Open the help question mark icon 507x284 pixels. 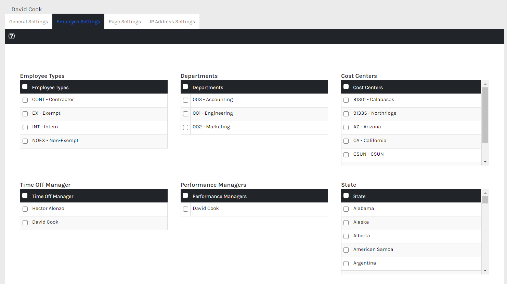pyautogui.click(x=12, y=36)
